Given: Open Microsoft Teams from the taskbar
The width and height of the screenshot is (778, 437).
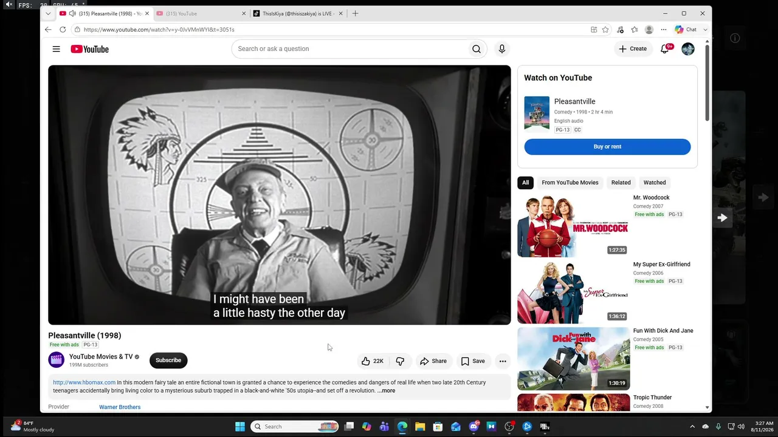Looking at the screenshot, I should coord(384,427).
